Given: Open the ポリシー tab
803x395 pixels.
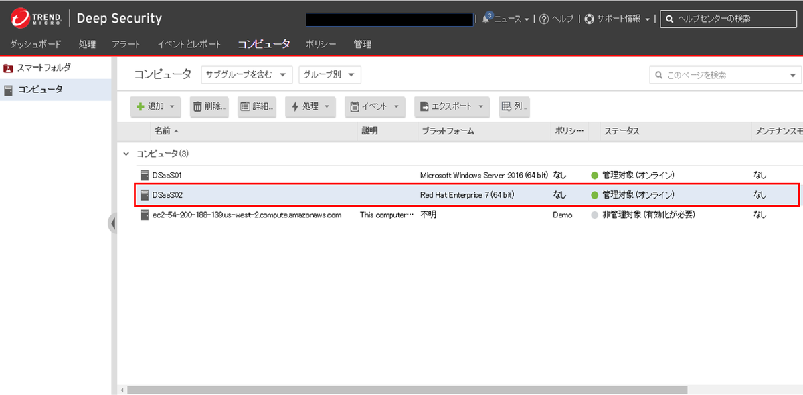Looking at the screenshot, I should pyautogui.click(x=321, y=45).
